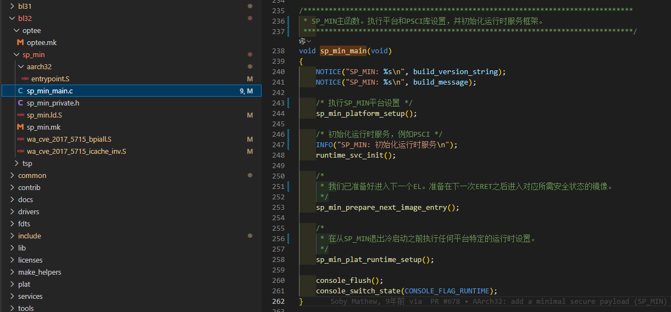Image resolution: width=671 pixels, height=312 pixels.
Task: Expand the lib folder chevron
Action: coord(13,248)
